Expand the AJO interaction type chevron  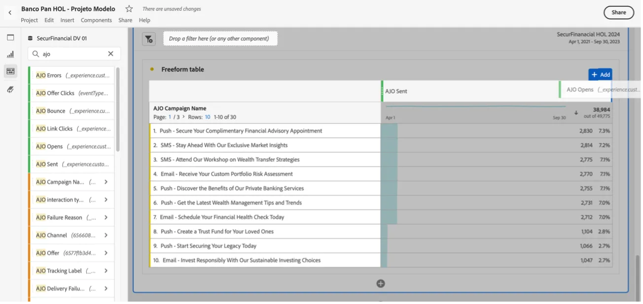[x=106, y=200]
